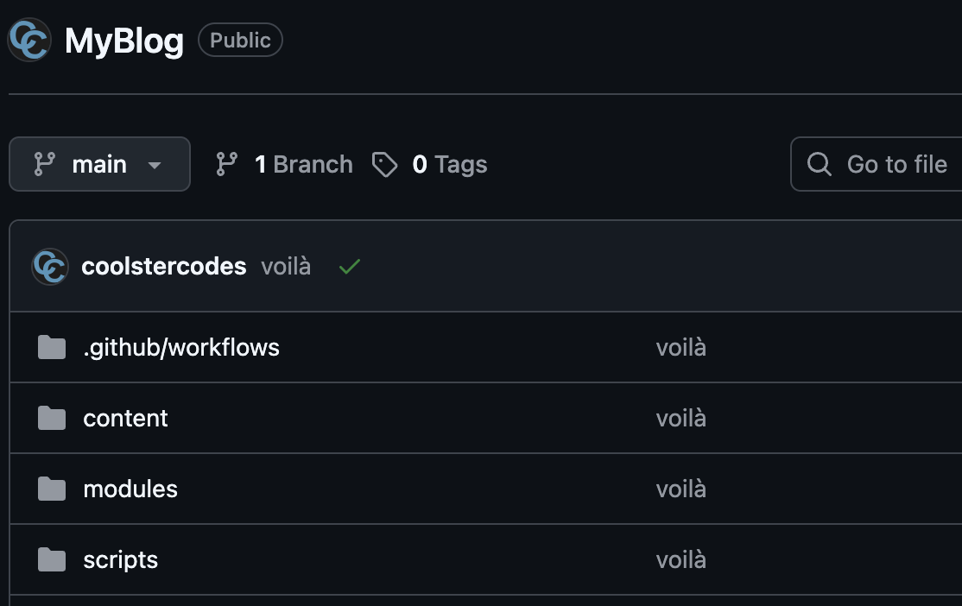The width and height of the screenshot is (962, 606).
Task: Click the modules folder icon
Action: pyautogui.click(x=52, y=489)
